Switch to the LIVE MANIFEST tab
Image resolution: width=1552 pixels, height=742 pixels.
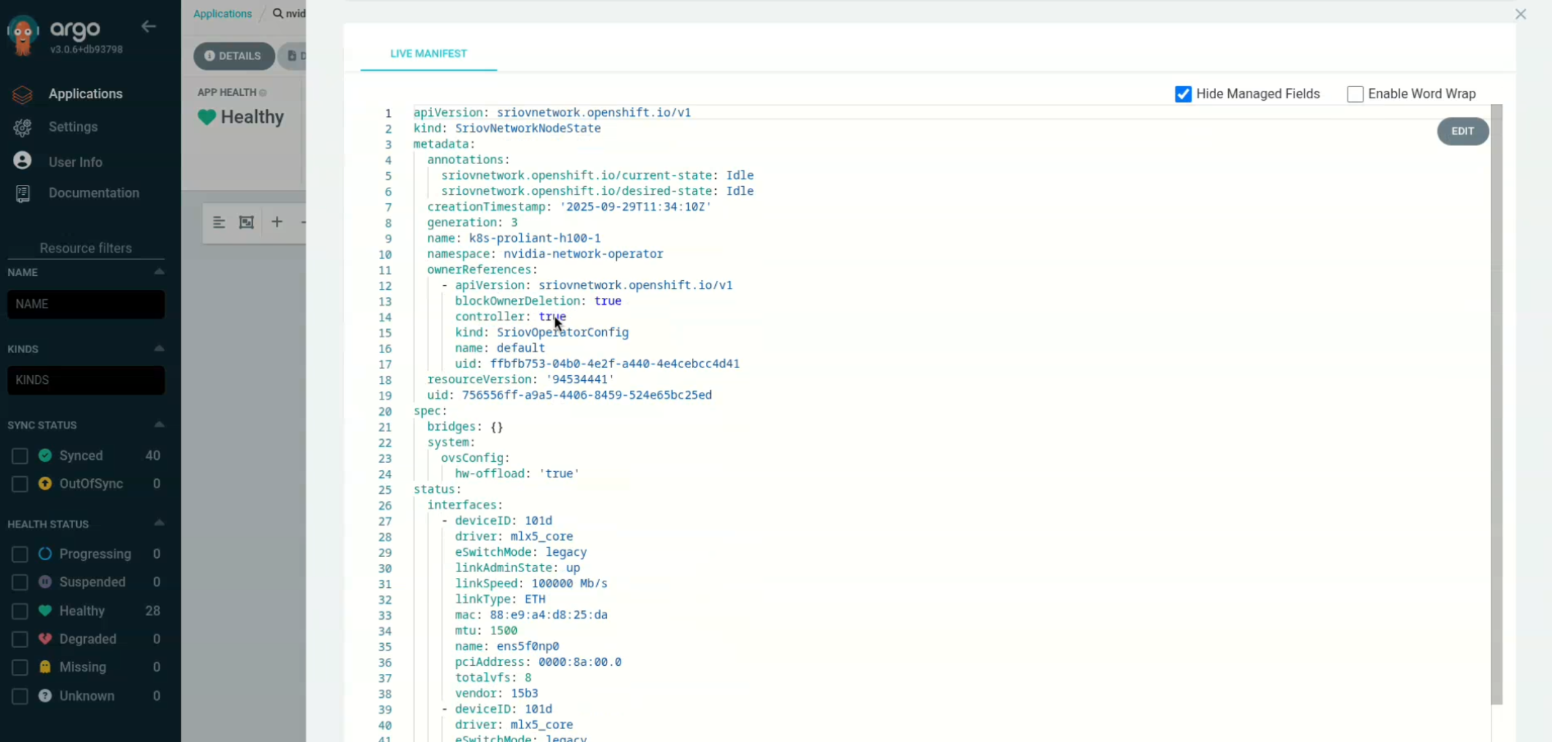[x=428, y=53]
